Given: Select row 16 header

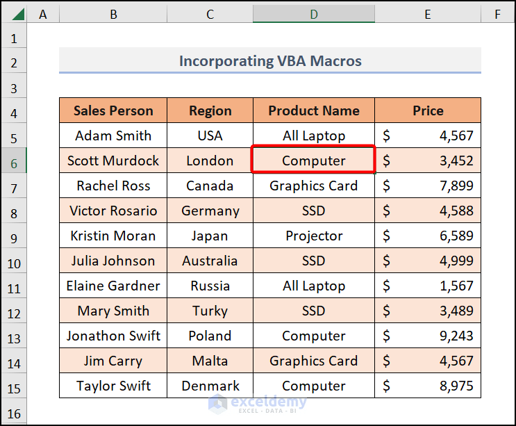Looking at the screenshot, I should click(14, 411).
